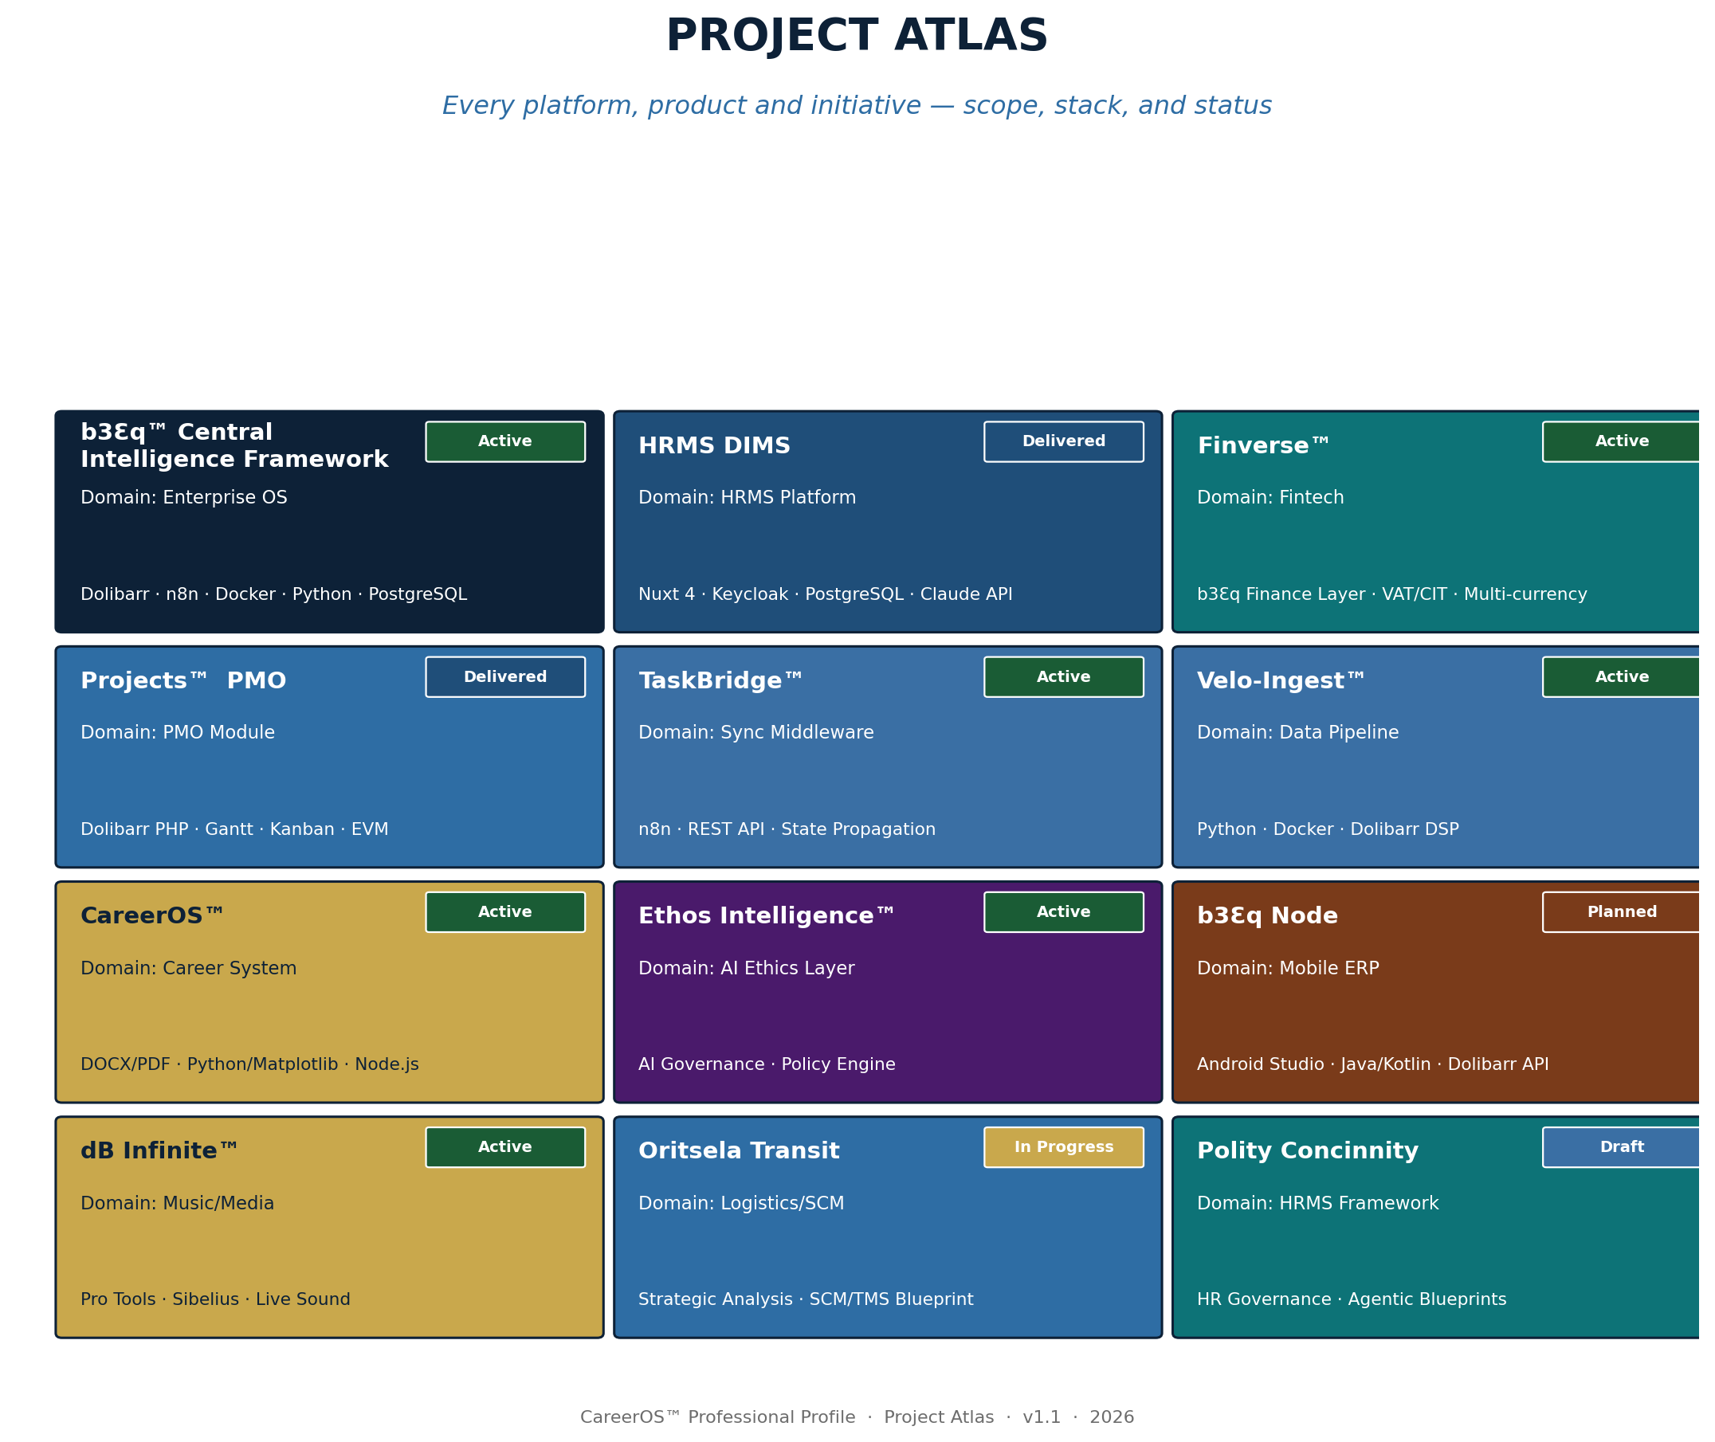Viewport: 1715px width, 1442px height.
Task: Click 'Domain: Logistics/SCM' text
Action: pos(741,1203)
